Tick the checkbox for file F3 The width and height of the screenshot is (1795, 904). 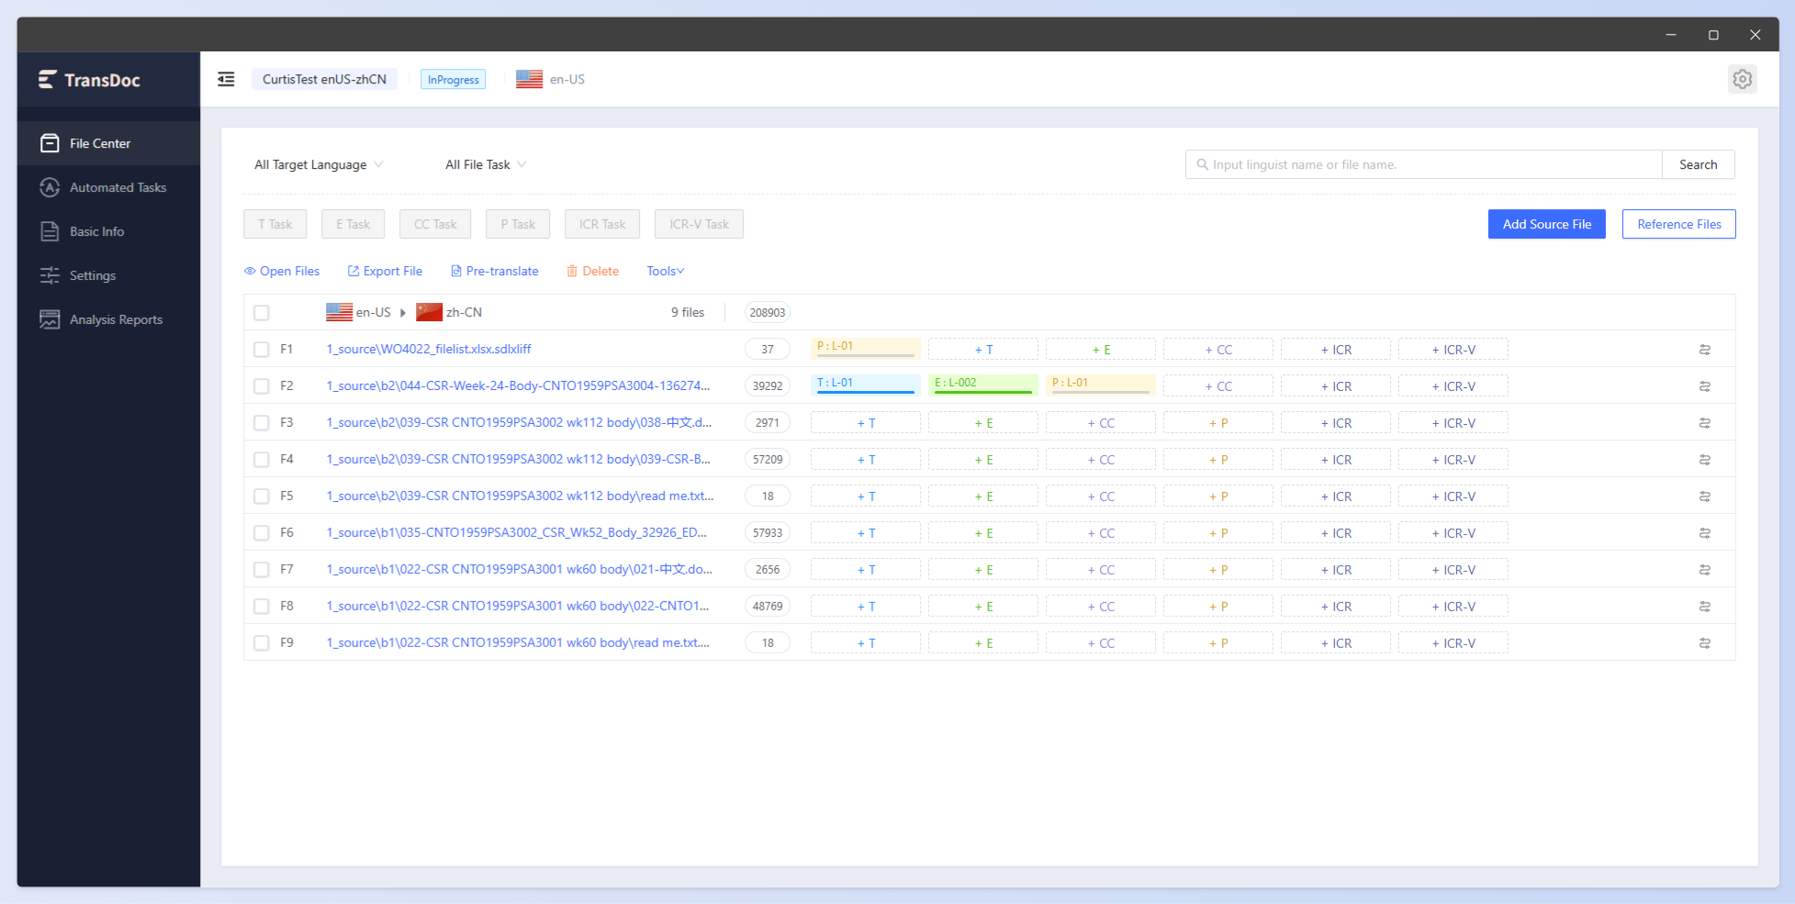262,423
